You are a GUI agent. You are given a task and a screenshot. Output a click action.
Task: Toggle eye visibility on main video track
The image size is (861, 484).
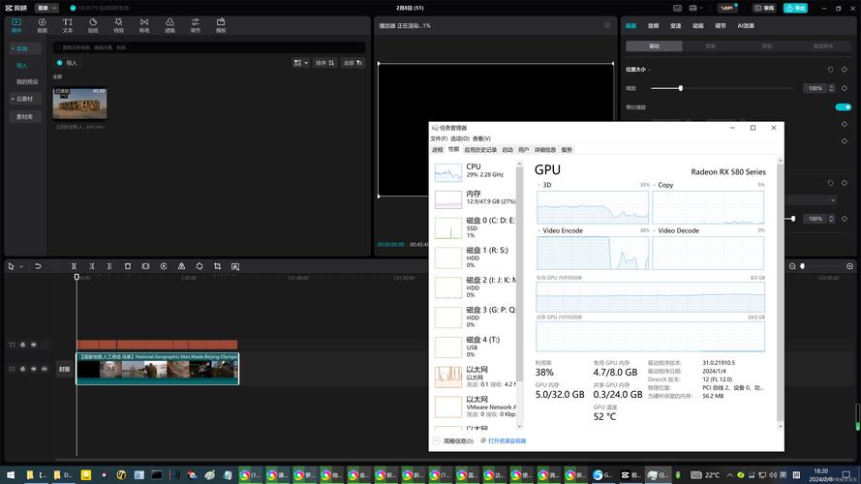(x=34, y=369)
